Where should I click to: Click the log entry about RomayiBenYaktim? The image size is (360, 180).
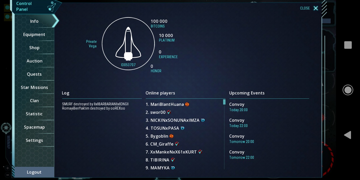point(94,108)
